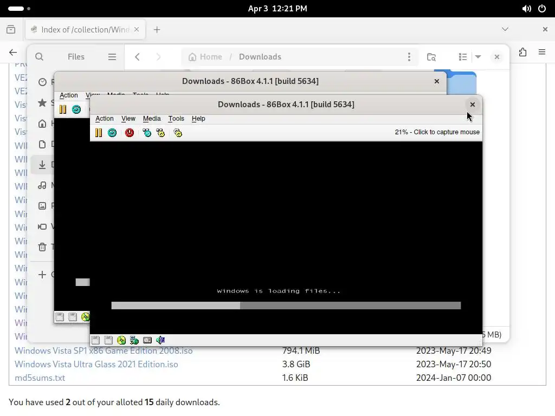555x416 pixels.
Task: Select Trash icon in Files sidebar
Action: 42,247
